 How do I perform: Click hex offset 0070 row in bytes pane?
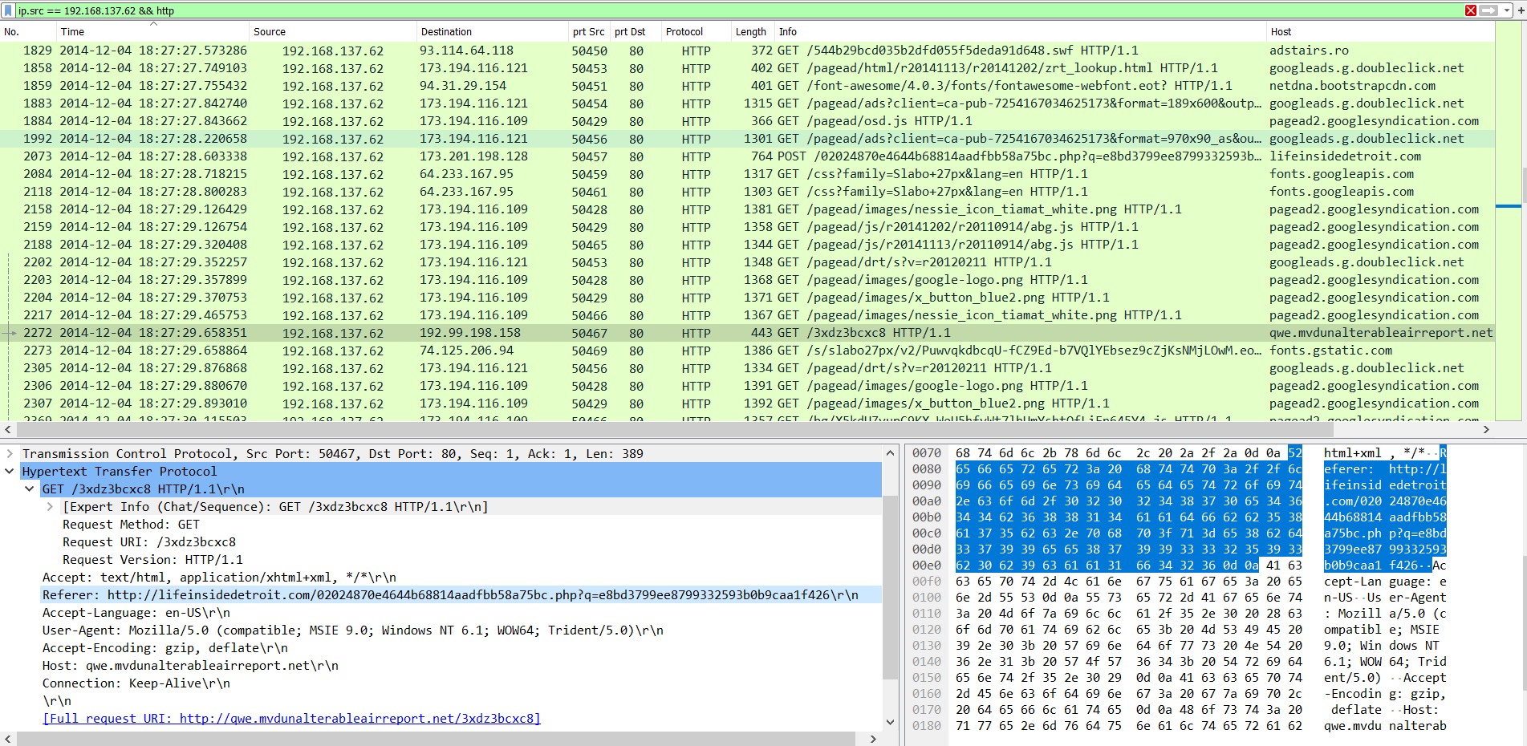click(x=927, y=453)
